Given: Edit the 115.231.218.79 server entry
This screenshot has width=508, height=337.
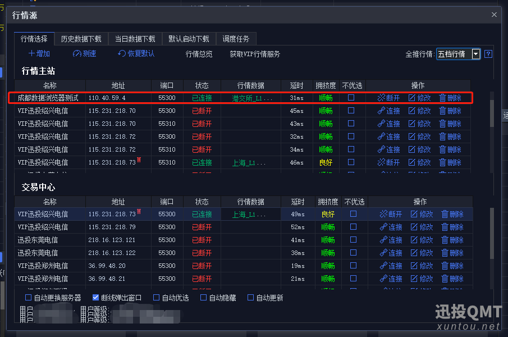Looking at the screenshot, I should click(x=422, y=227).
